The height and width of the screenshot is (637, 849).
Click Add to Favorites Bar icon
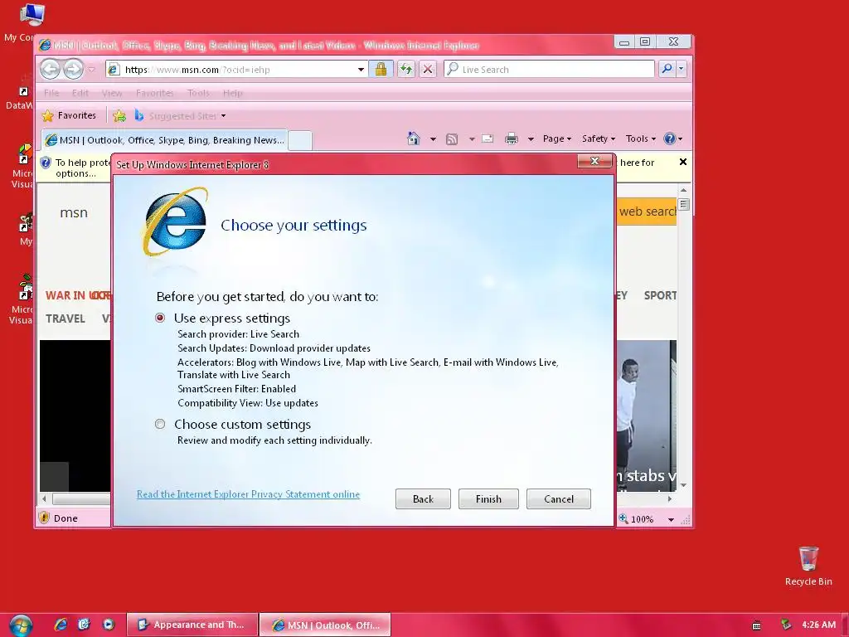[x=119, y=115]
